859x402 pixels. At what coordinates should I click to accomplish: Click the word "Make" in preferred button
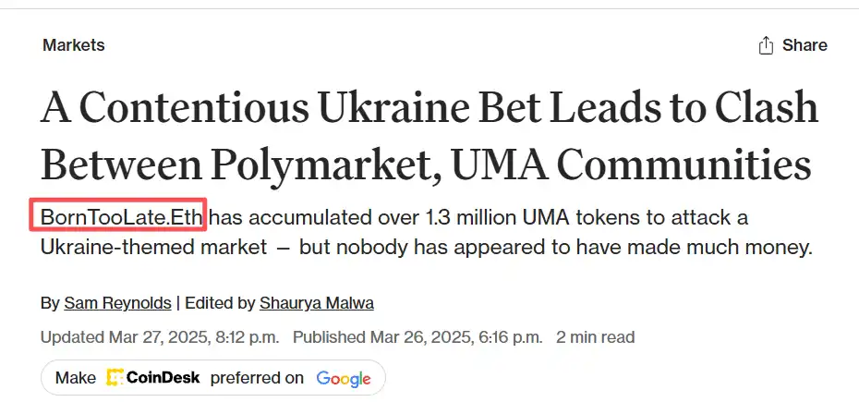(x=76, y=377)
